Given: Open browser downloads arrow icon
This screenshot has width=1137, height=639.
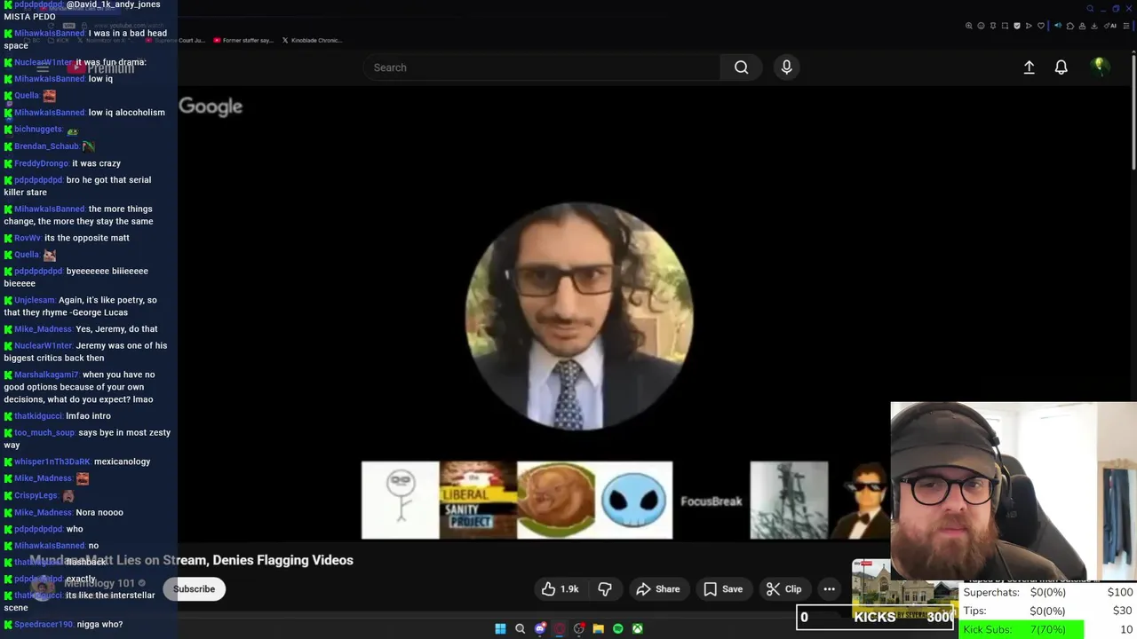Looking at the screenshot, I should [x=1094, y=26].
